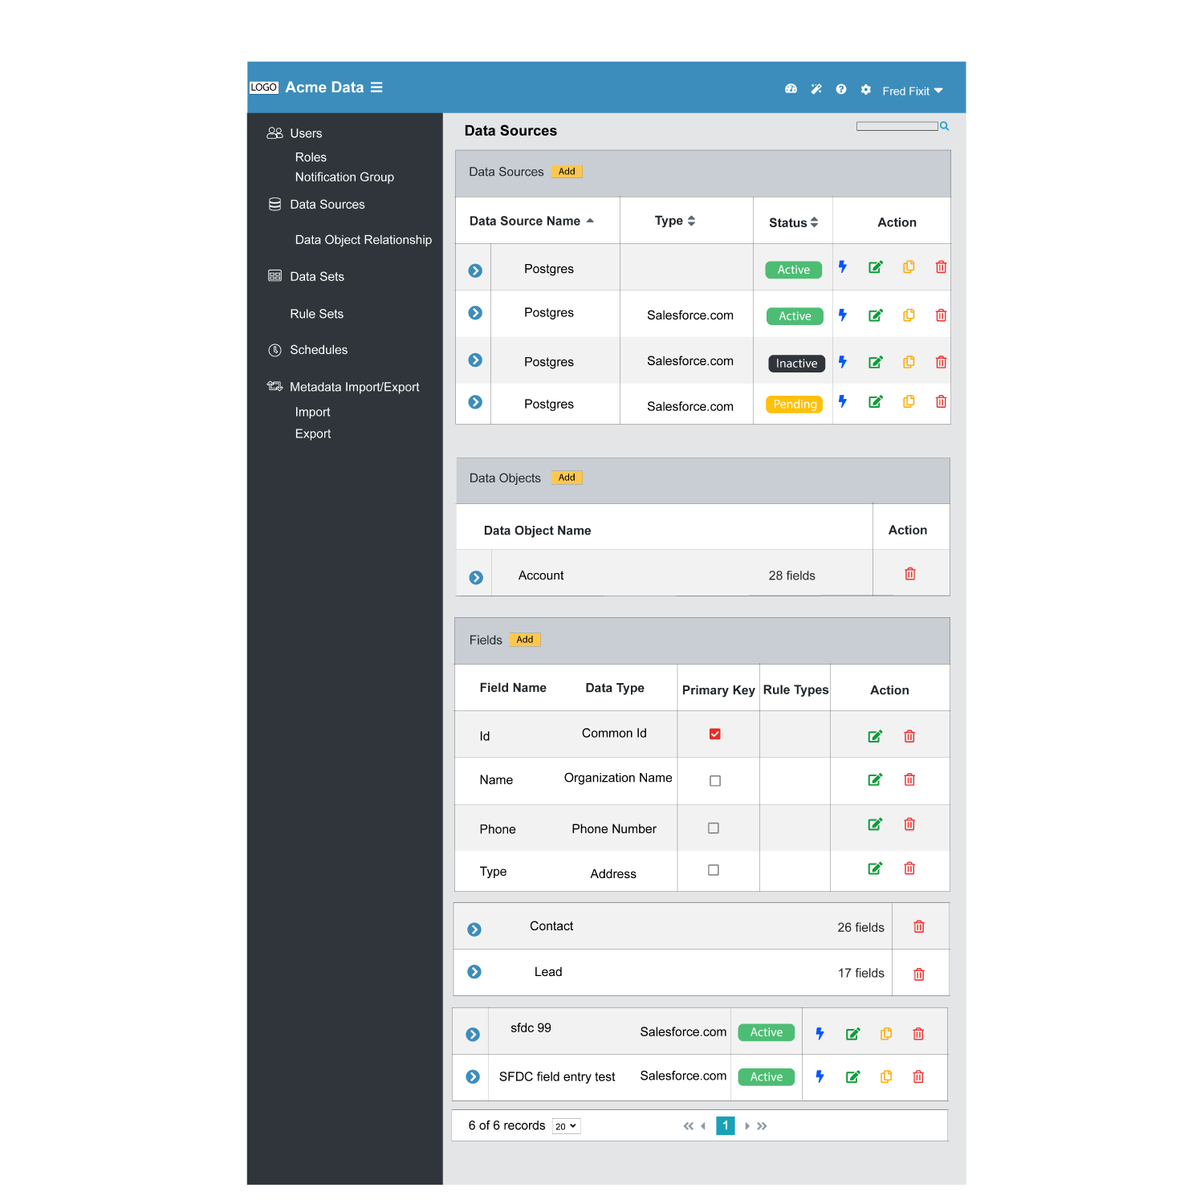Open the records per page dropdown
Image resolution: width=1204 pixels, height=1204 pixels.
[x=567, y=1126]
